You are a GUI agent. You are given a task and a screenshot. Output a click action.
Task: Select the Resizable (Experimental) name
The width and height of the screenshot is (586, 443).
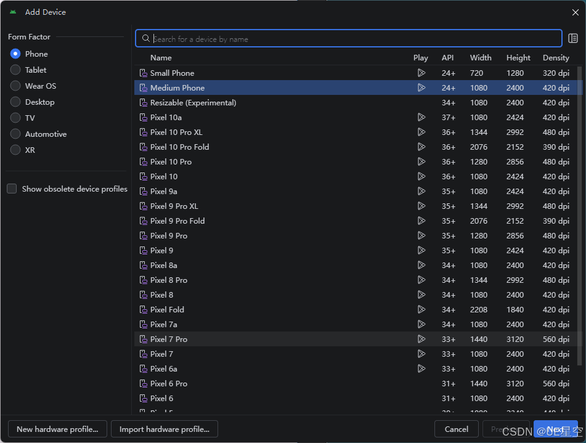pyautogui.click(x=193, y=102)
